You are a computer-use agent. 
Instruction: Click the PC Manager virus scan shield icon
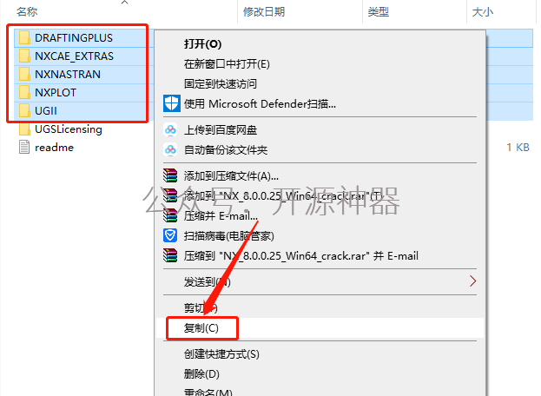pos(170,235)
